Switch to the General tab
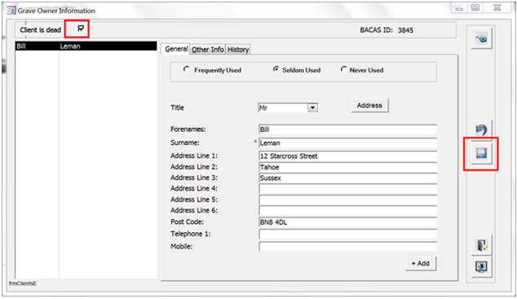The height and width of the screenshot is (299, 517). 176,49
